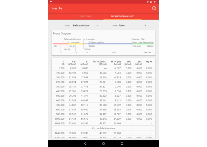Click the Cp value 83.681
207x147 pixels.
pyautogui.click(x=72, y=133)
